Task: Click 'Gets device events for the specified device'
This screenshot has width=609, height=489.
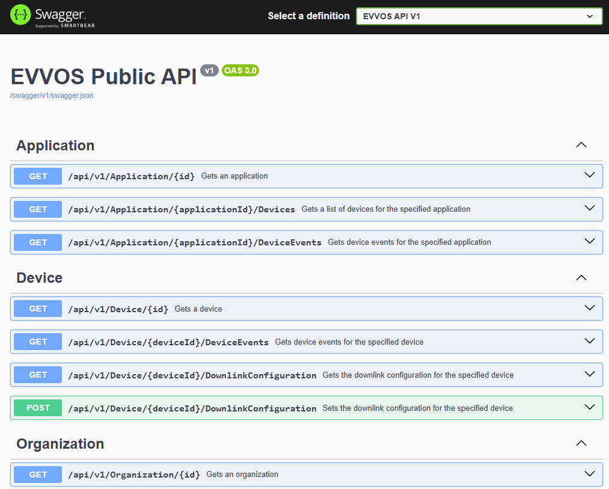Action: [349, 342]
